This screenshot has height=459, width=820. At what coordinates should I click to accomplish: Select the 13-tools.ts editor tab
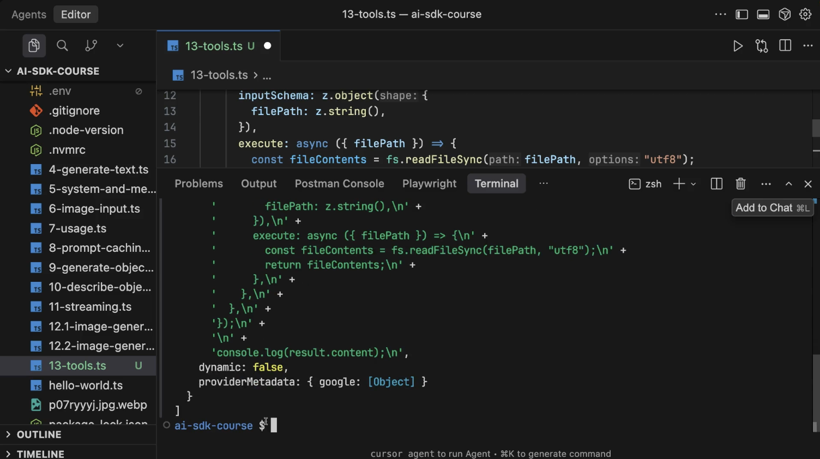click(x=219, y=46)
